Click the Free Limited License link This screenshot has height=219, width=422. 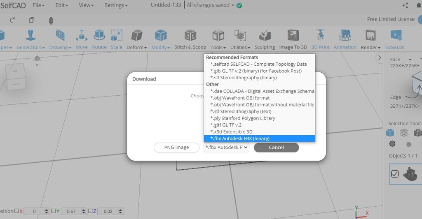tap(391, 19)
